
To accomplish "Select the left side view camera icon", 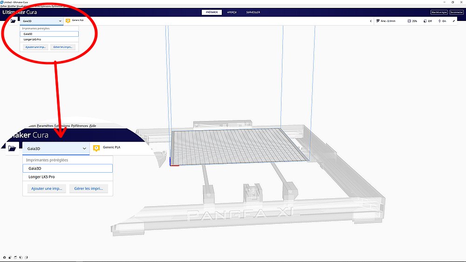I will click(21, 257).
